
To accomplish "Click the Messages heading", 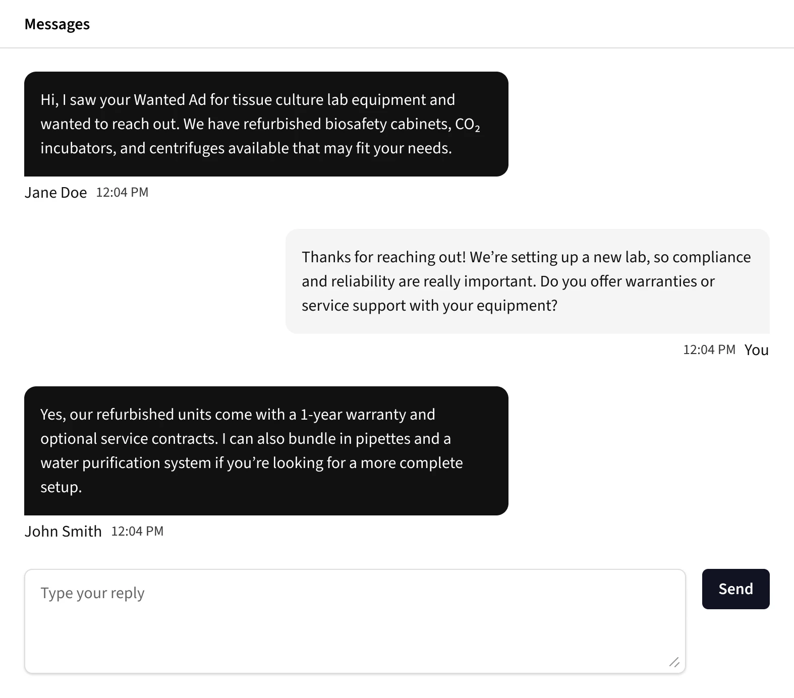I will pos(57,24).
